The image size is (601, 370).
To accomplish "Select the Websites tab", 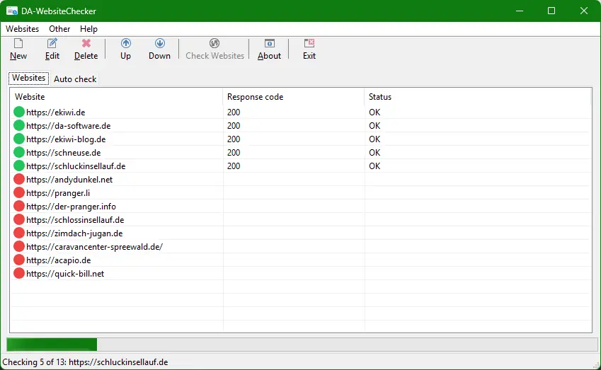I will coord(29,79).
